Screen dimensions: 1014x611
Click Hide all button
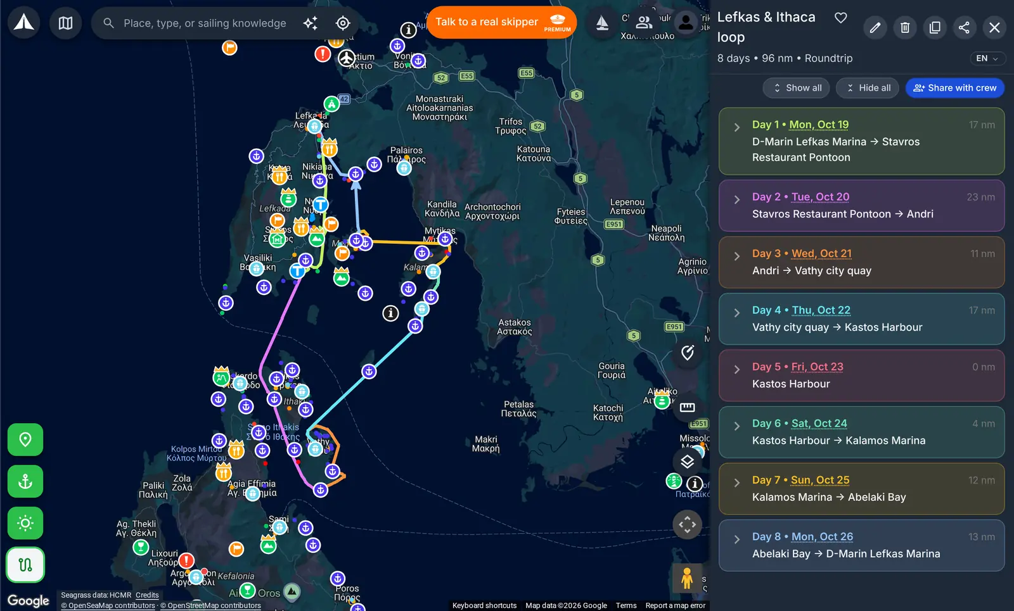click(x=868, y=88)
